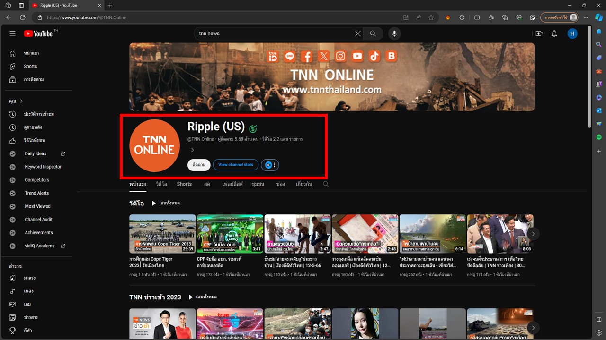Add page to favorites star icon
Screen dimensions: 606x340
pos(431,17)
